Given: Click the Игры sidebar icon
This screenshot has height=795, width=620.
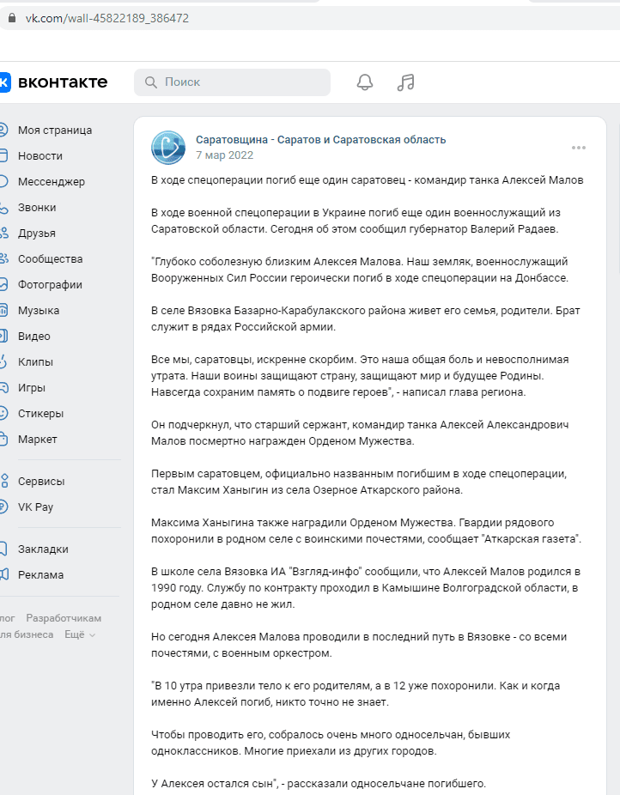Looking at the screenshot, I should pyautogui.click(x=3, y=388).
